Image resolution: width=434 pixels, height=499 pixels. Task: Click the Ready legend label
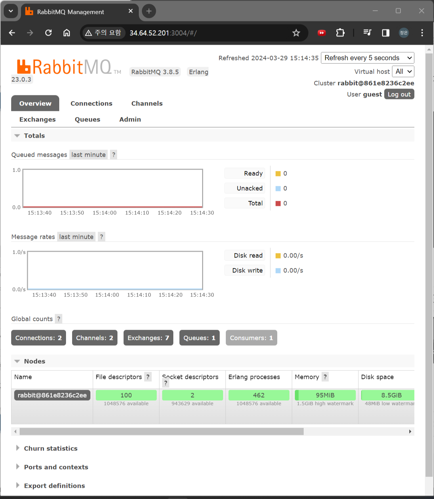[245, 174]
